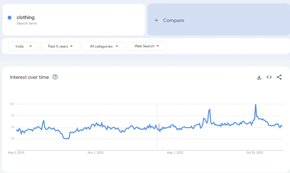Expand the Past 5 years time range

[60, 46]
